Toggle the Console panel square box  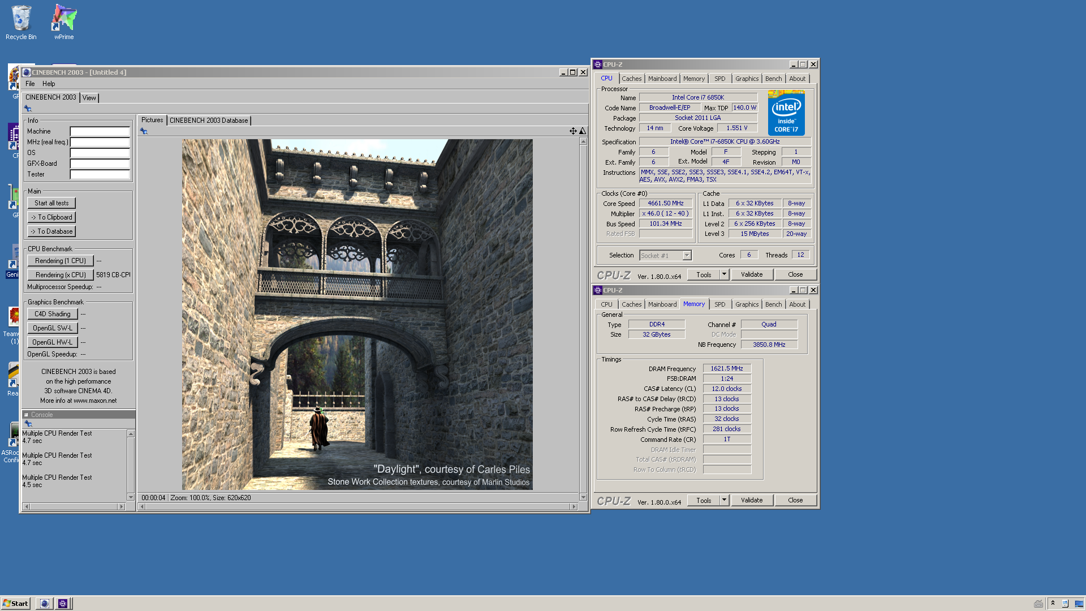click(26, 415)
